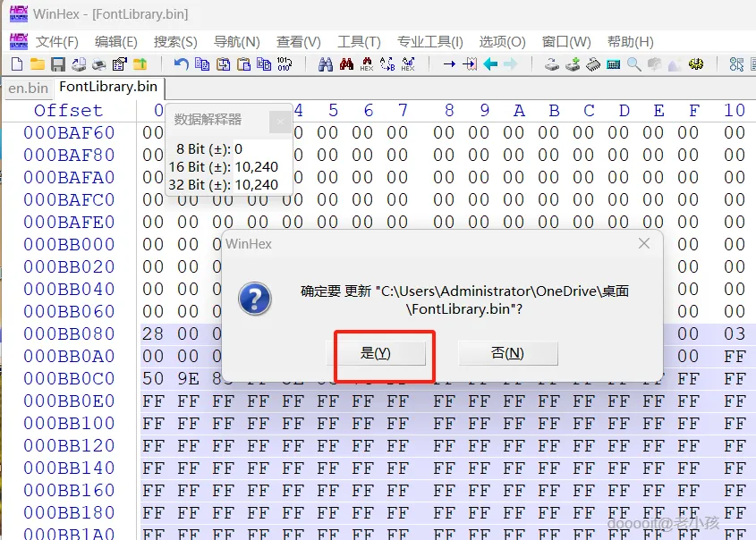The image size is (756, 540).
Task: Open the 工具(T) menu
Action: (x=359, y=42)
